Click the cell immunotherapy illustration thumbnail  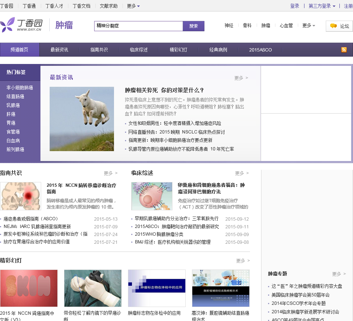coord(151,196)
